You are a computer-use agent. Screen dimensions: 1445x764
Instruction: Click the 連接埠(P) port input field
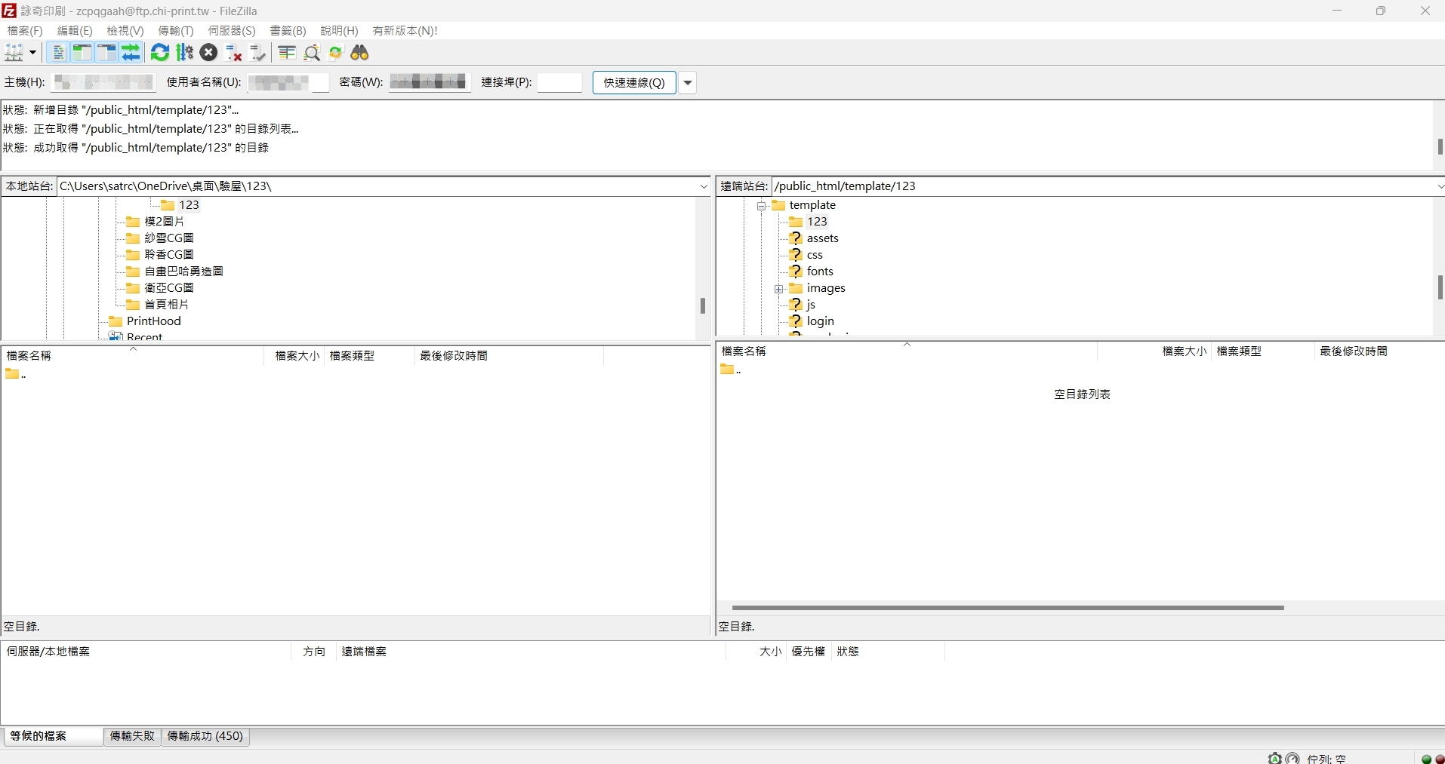click(x=559, y=83)
